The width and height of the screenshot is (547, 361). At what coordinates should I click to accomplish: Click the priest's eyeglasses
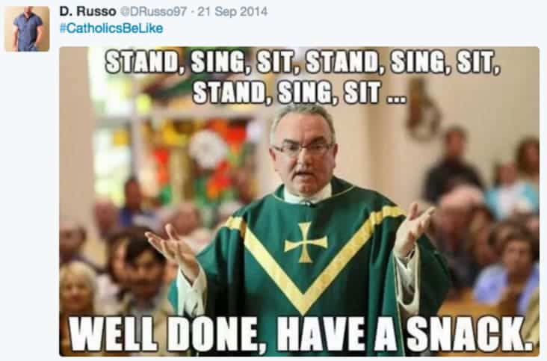[303, 149]
